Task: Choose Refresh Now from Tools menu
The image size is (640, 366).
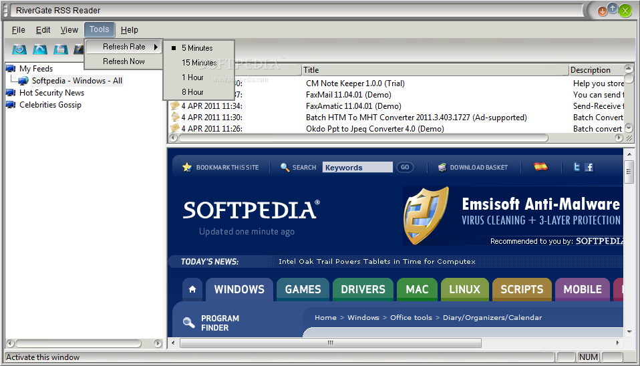Action: (x=124, y=61)
